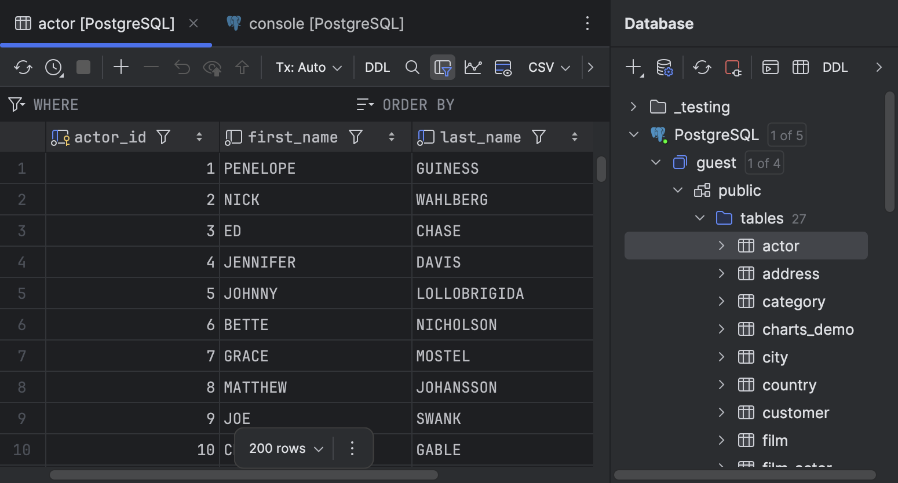The height and width of the screenshot is (483, 898).
Task: Open chart view of the result set
Action: 473,67
